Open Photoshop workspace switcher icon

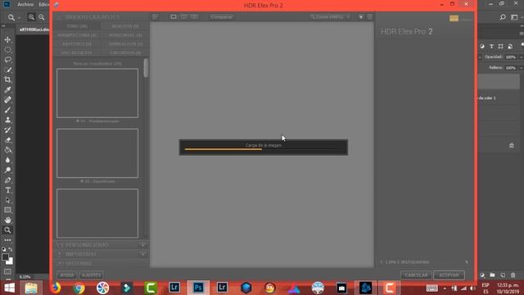point(514,17)
